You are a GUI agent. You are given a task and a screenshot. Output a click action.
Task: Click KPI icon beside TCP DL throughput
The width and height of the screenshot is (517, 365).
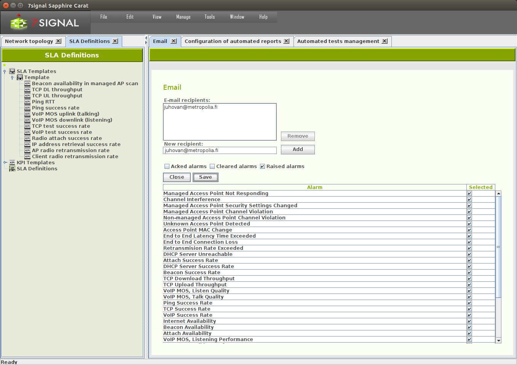(x=27, y=89)
